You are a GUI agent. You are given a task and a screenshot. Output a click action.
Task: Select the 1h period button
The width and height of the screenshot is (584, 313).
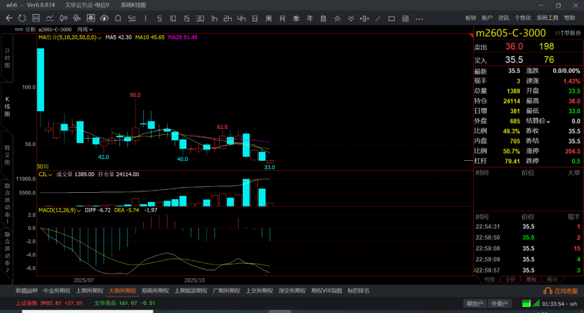(x=214, y=18)
